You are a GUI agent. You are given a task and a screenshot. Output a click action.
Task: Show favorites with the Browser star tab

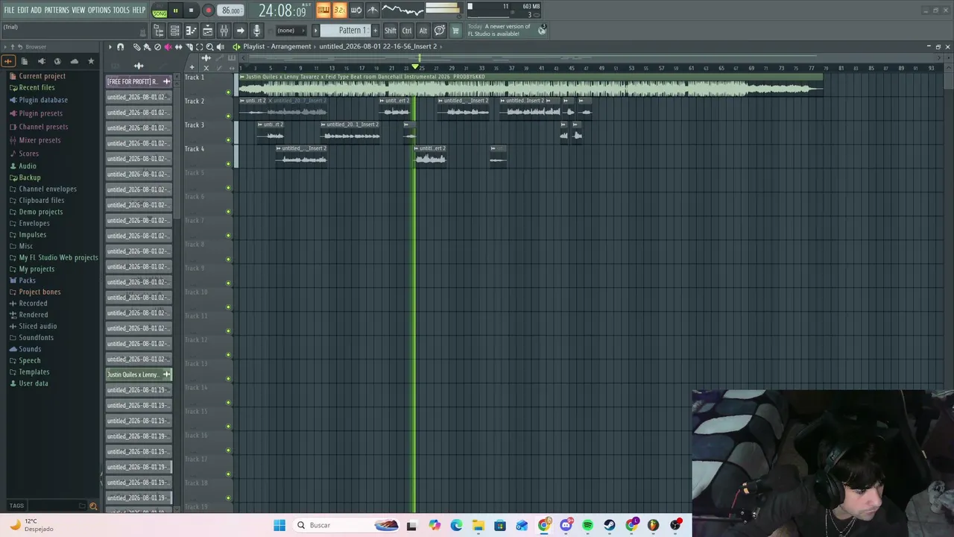point(91,61)
